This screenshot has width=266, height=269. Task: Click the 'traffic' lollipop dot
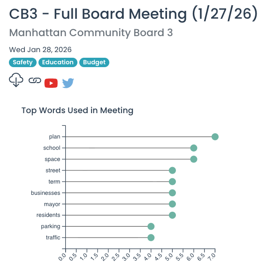pos(151,238)
